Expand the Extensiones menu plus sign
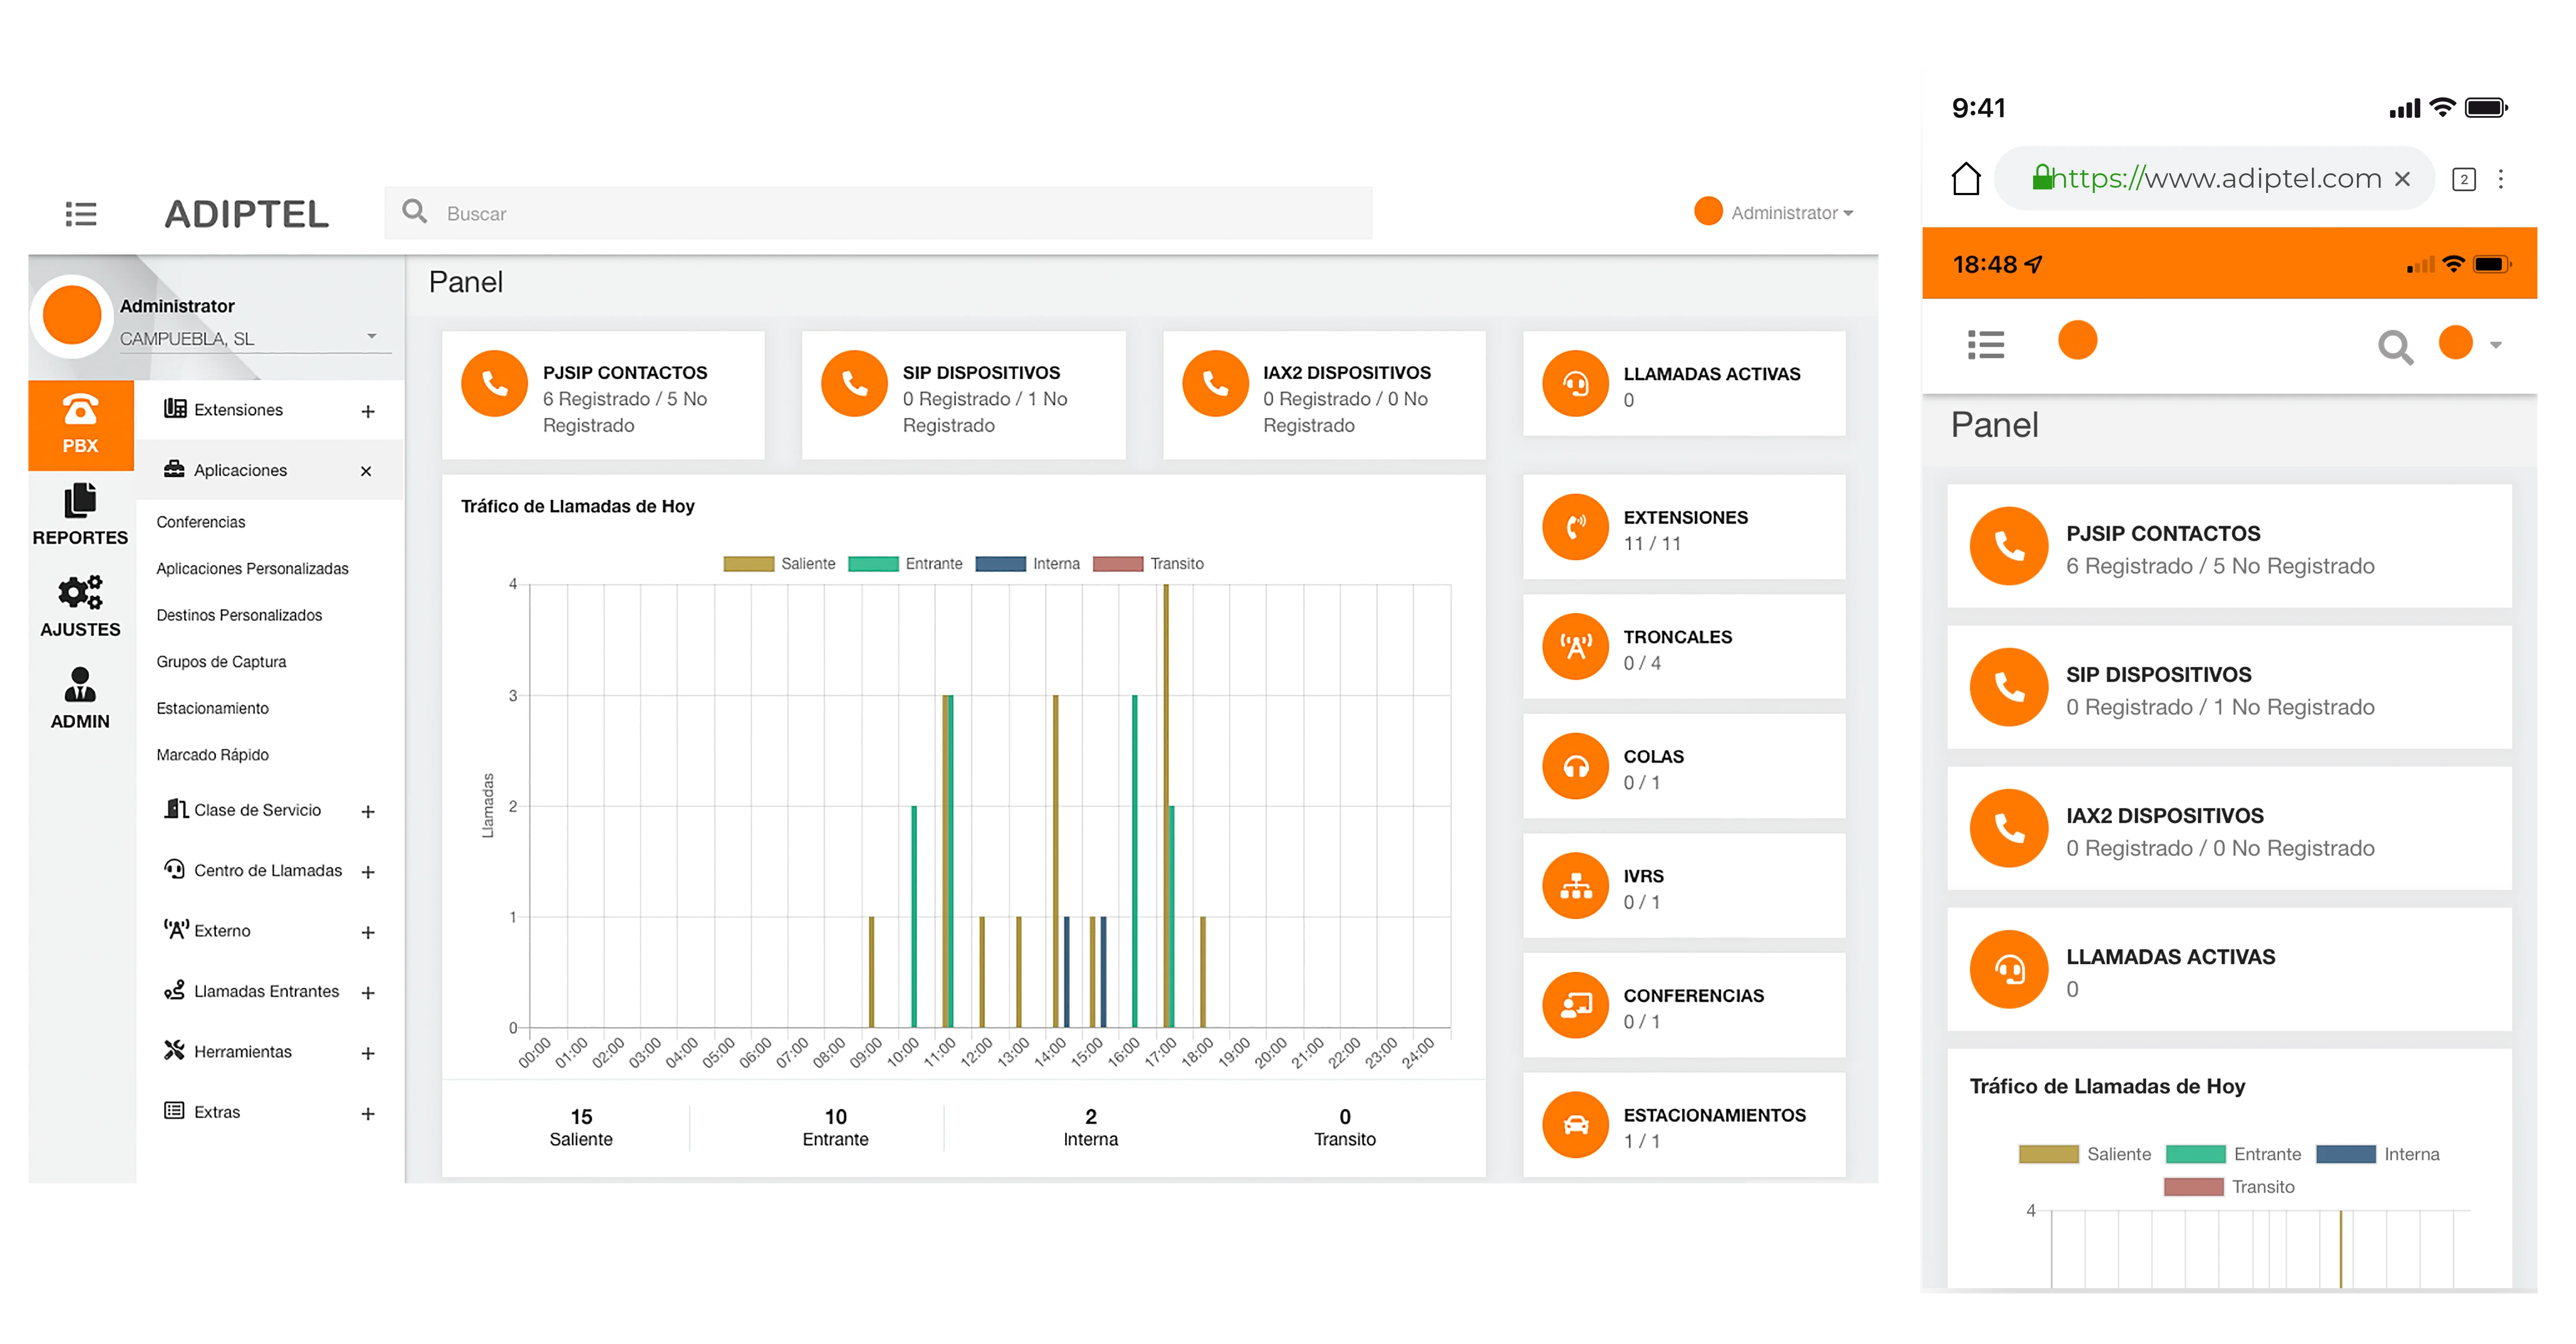Viewport: 2576px width, 1344px height. [368, 411]
